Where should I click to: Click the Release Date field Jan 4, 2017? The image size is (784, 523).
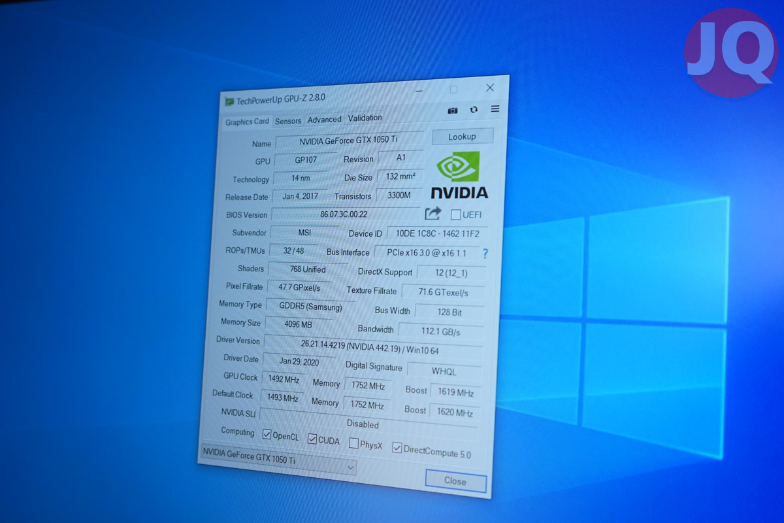pyautogui.click(x=301, y=196)
